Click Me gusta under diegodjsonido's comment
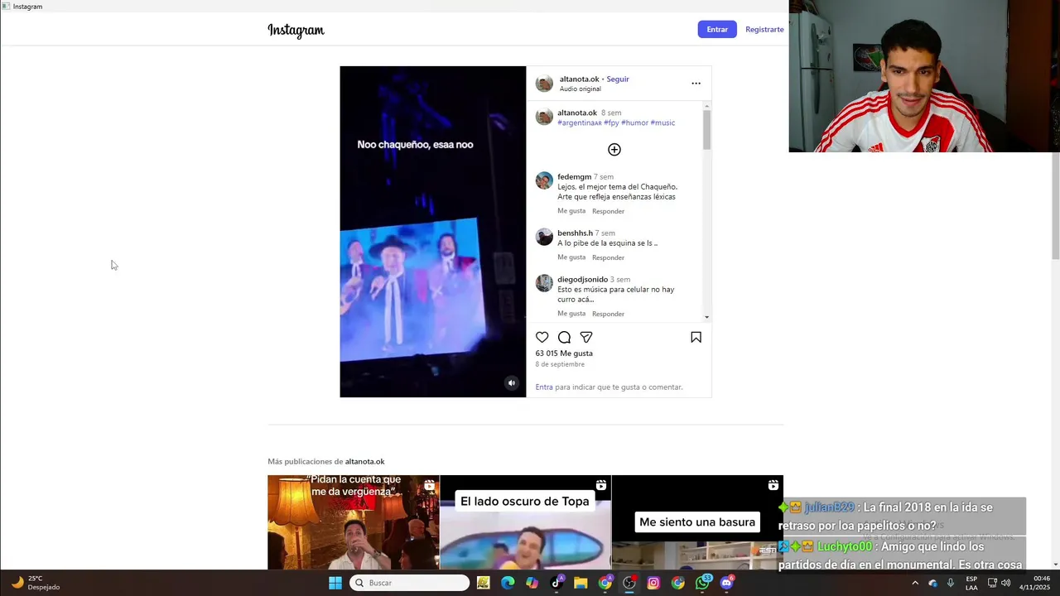 (x=571, y=314)
